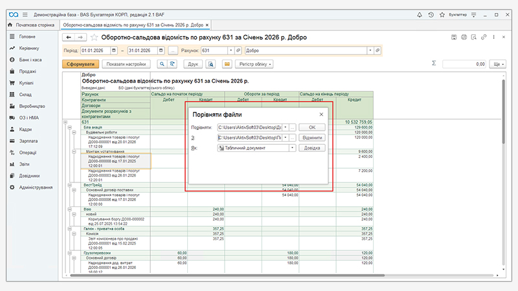Image resolution: width=518 pixels, height=291 pixels.
Task: Open Зарплата in the sidebar
Action: click(28, 141)
